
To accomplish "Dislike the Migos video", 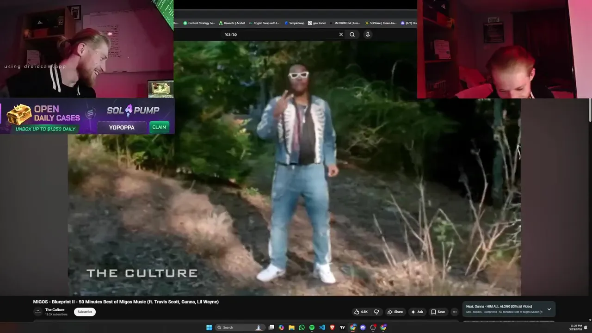I will click(x=376, y=312).
